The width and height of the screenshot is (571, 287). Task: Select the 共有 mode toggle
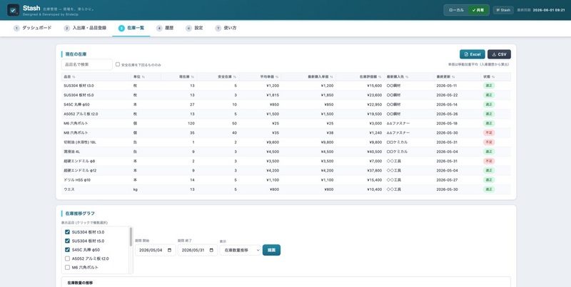[478, 10]
